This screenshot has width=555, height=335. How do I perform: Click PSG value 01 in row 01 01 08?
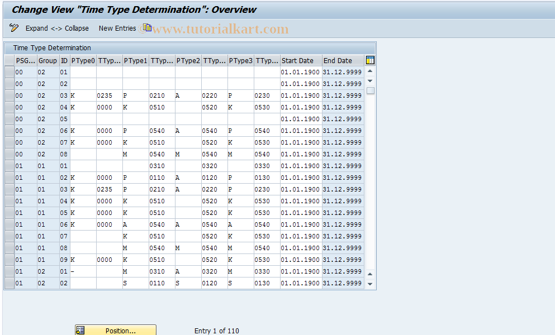click(x=26, y=248)
